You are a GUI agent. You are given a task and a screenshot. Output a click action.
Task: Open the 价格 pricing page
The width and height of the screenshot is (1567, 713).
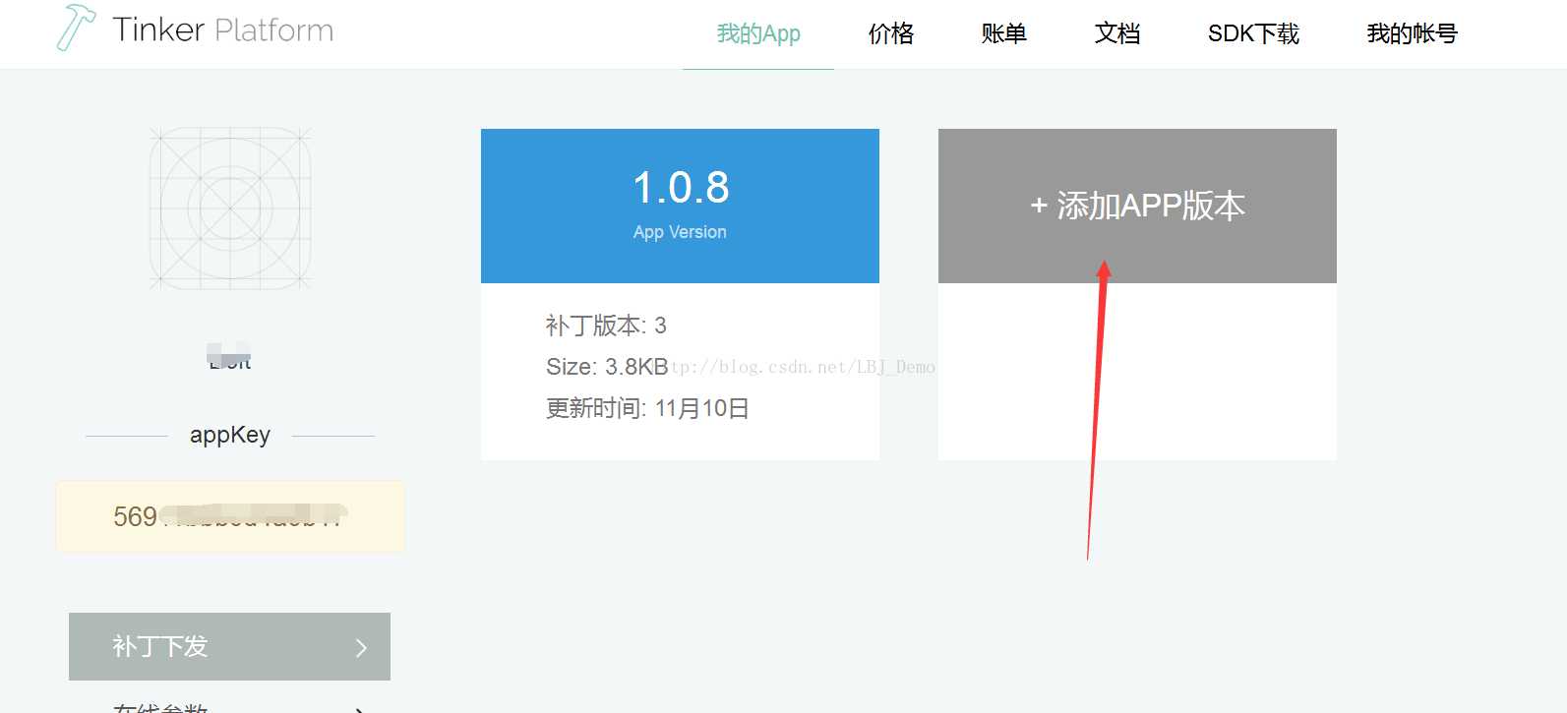click(x=891, y=33)
